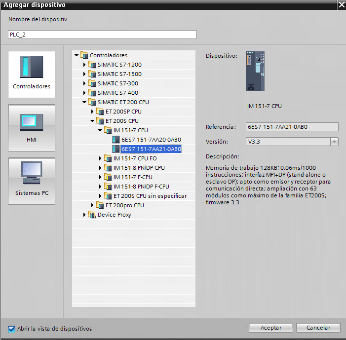
Task: Click the SIMATIC S7-1200 folder icon
Action: point(92,65)
